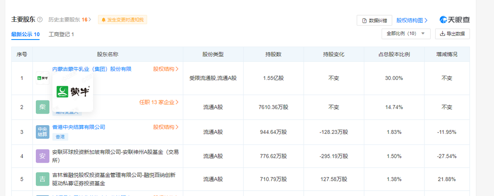
Task: Click the 增减情况 column header
Action: pos(447,54)
